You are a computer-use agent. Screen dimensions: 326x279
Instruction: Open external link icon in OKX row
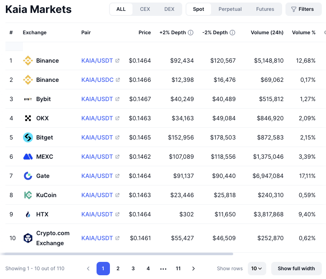coord(117,118)
